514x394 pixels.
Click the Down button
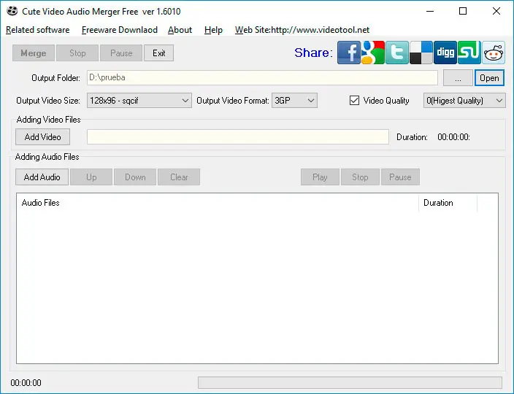[x=135, y=177]
